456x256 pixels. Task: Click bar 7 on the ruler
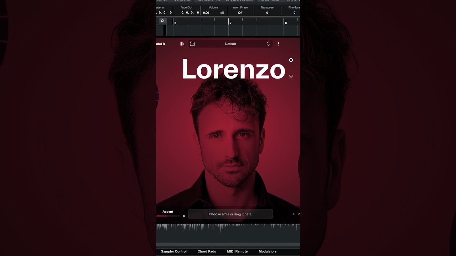point(230,23)
